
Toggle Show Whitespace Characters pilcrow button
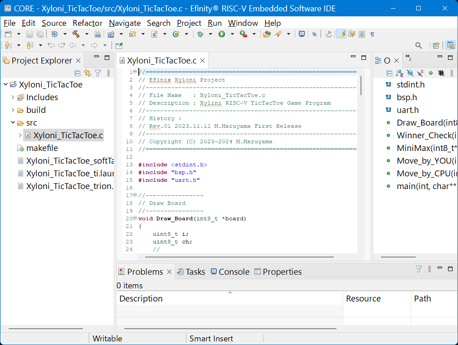click(372, 34)
